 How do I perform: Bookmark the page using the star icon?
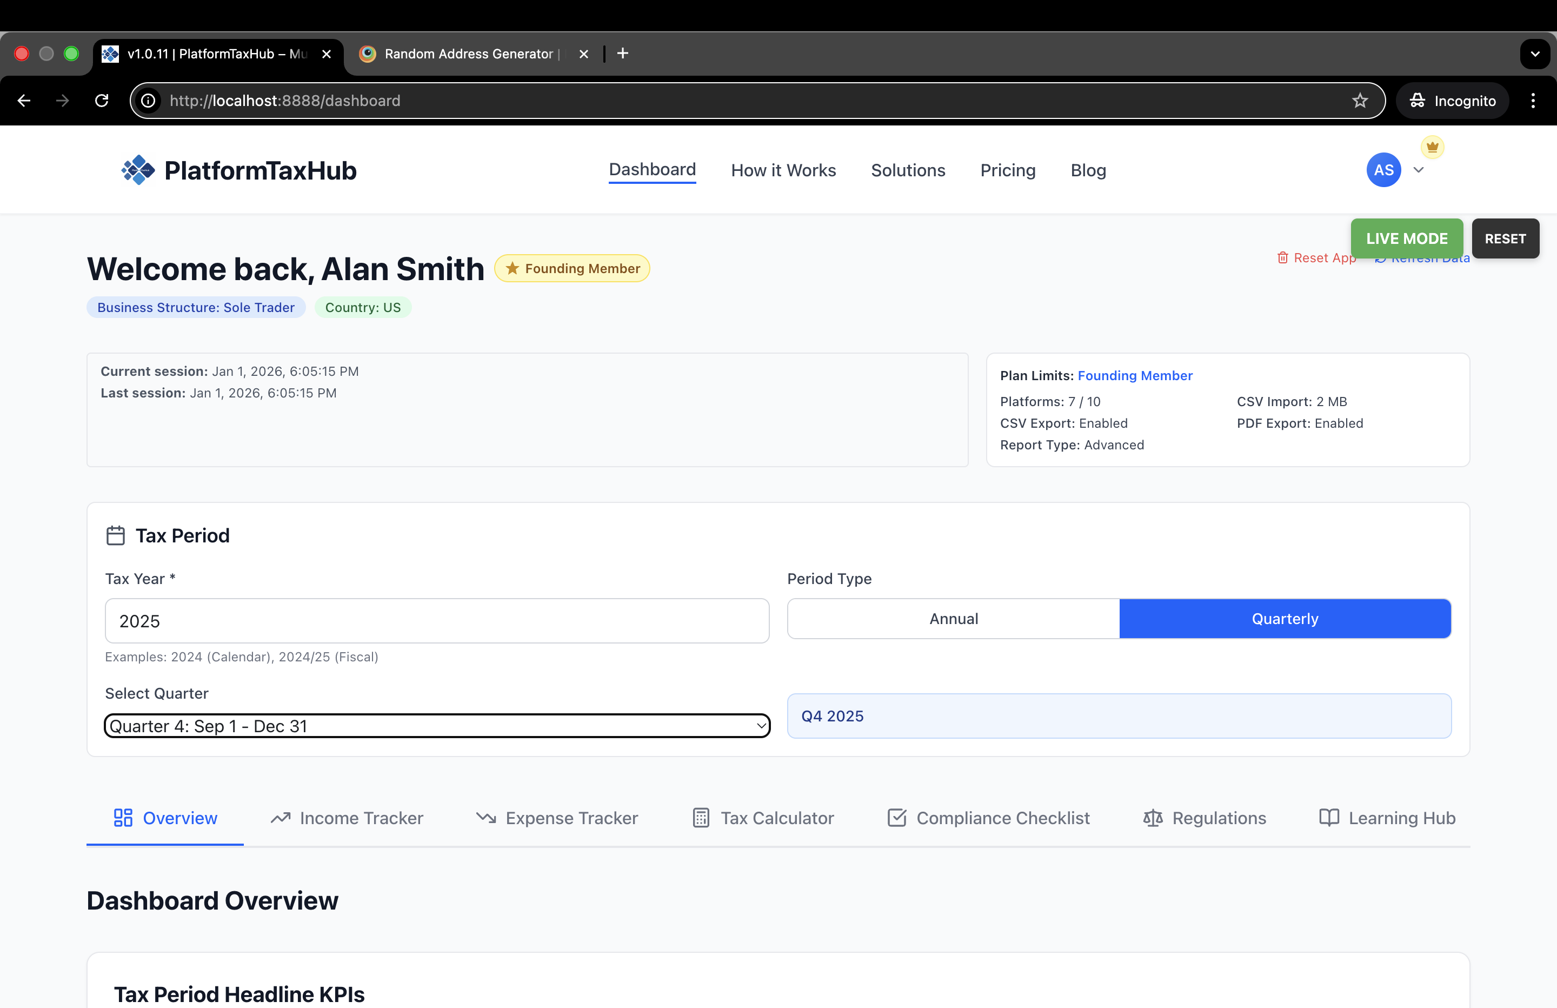(1360, 100)
